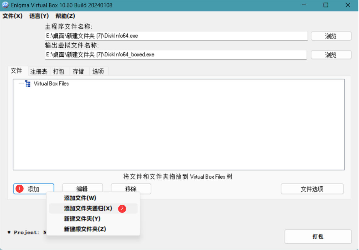Click the Virtual Box Files tree icon
359x250 pixels.
28,84
